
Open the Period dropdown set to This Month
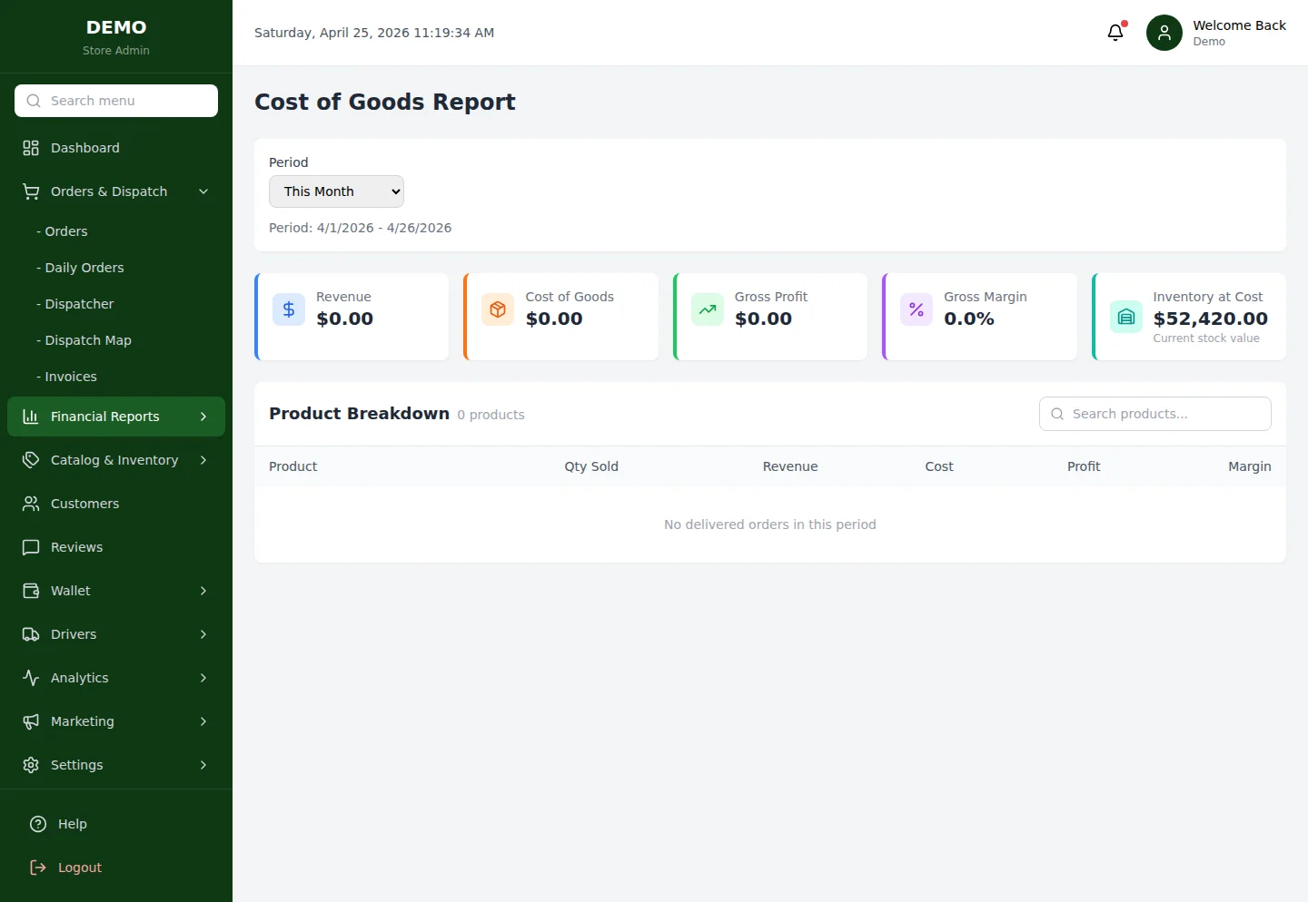pyautogui.click(x=336, y=191)
